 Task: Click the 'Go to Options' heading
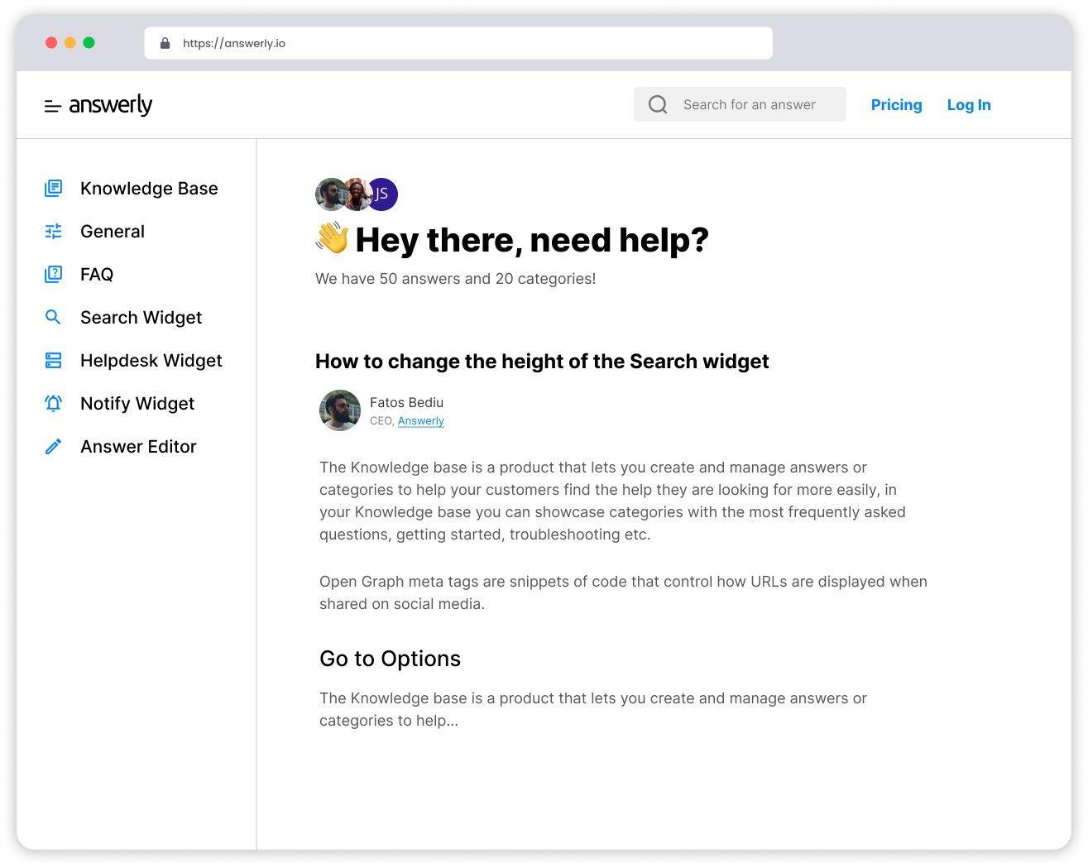[x=390, y=659]
